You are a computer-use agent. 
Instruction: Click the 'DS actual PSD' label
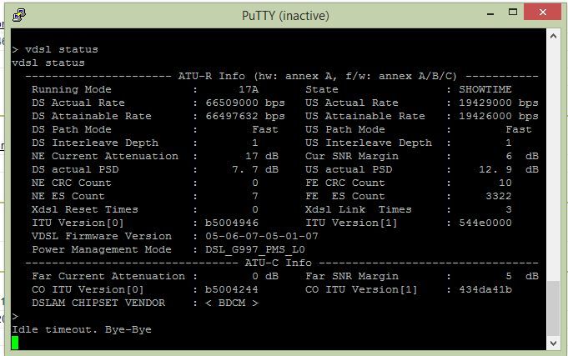75,169
